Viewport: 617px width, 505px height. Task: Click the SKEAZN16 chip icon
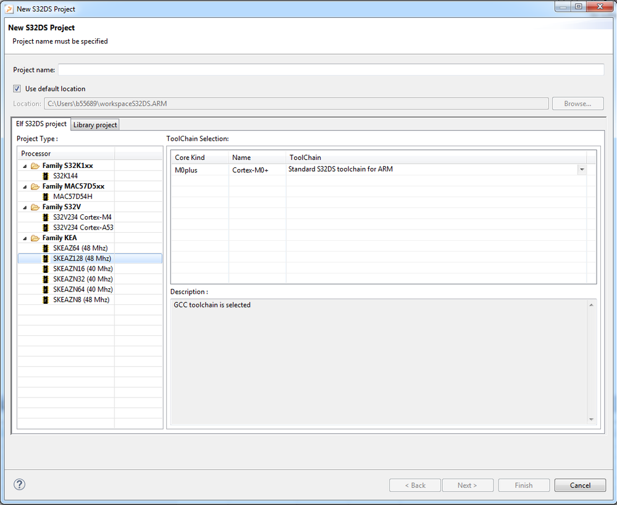pyautogui.click(x=46, y=269)
